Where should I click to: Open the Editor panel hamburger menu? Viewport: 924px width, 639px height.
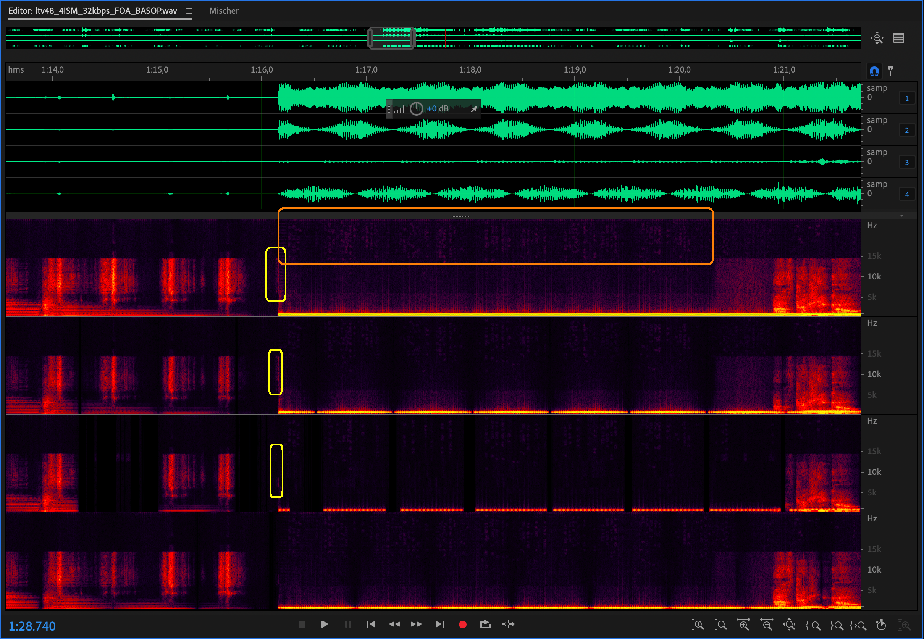point(189,11)
